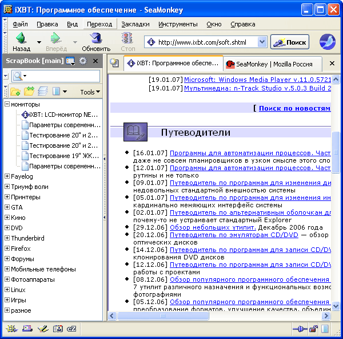This screenshot has height=339, width=343.
Task: Expand the Кино folder
Action: pos(7,218)
